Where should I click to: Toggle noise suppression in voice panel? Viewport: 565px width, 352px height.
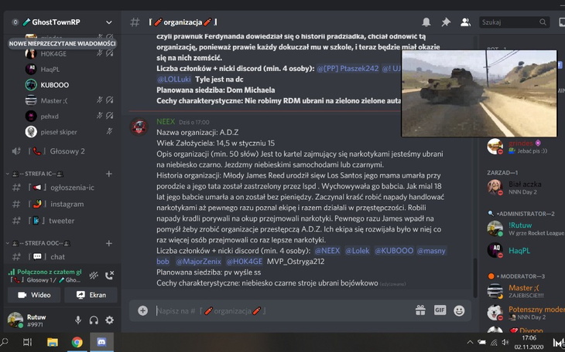click(x=93, y=276)
